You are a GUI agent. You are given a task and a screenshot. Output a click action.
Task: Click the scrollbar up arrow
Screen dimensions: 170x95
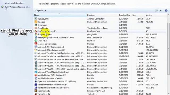[169, 15]
